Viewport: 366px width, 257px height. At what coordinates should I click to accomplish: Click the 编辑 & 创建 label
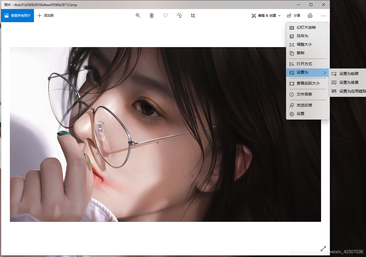[x=267, y=16]
